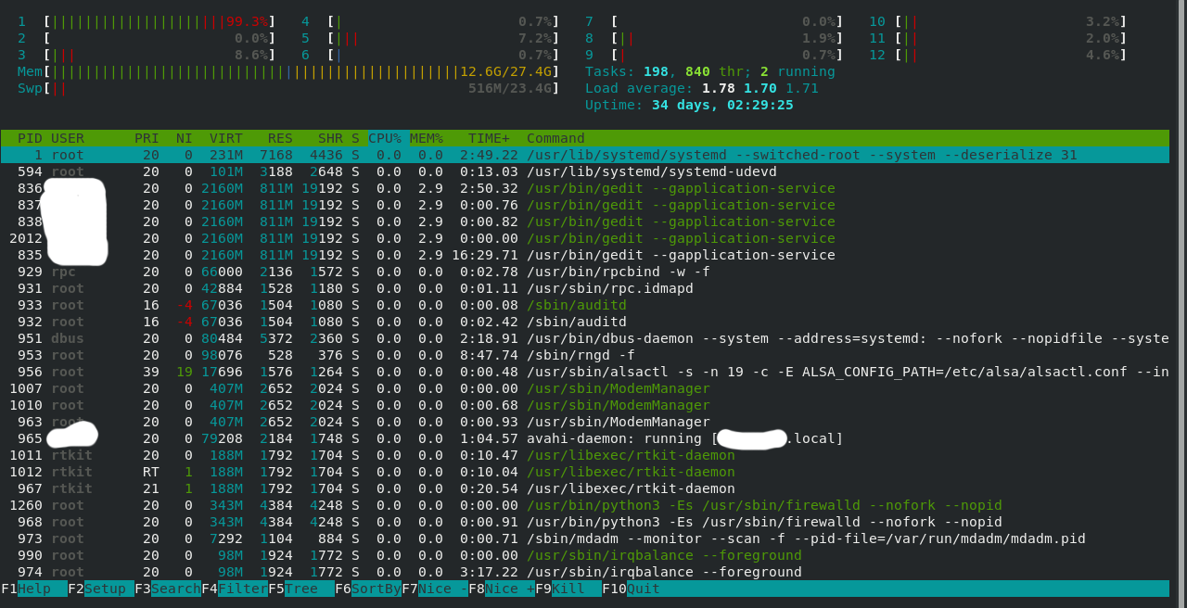This screenshot has height=608, width=1187.
Task: Sort by the PRI column header
Action: [x=147, y=138]
